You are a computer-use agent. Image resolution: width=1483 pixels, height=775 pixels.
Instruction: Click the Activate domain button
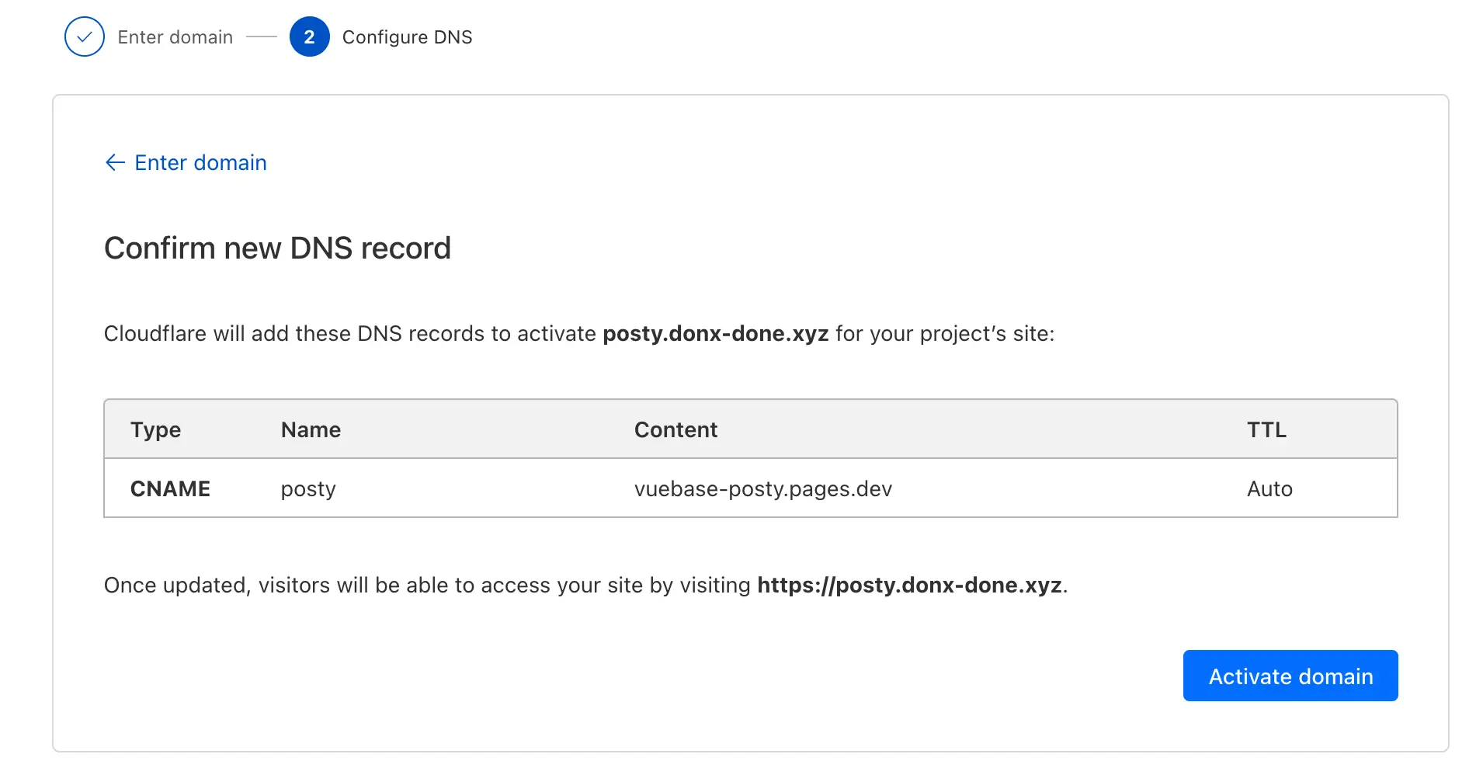[1290, 676]
